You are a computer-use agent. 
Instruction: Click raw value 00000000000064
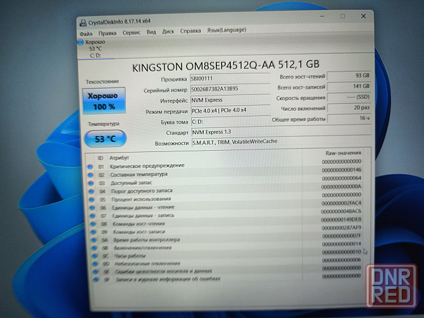[x=341, y=179]
